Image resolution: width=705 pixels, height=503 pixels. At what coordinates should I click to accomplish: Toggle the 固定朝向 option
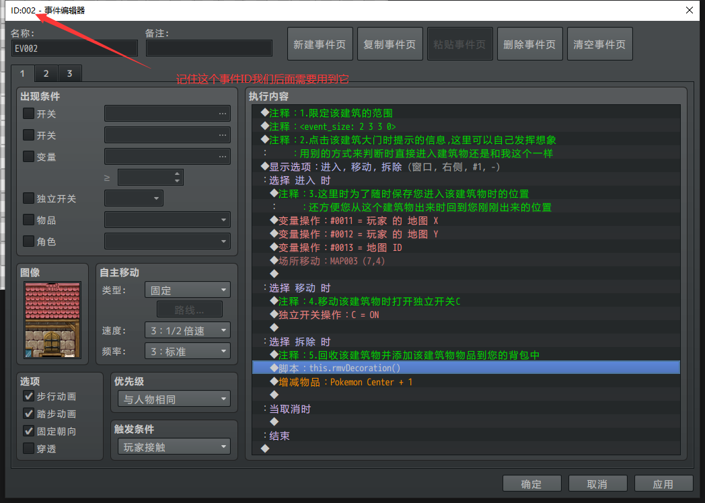click(28, 431)
